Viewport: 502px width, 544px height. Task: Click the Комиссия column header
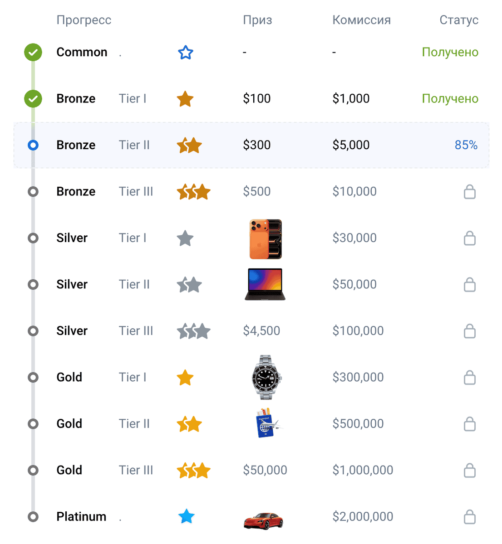click(x=362, y=20)
